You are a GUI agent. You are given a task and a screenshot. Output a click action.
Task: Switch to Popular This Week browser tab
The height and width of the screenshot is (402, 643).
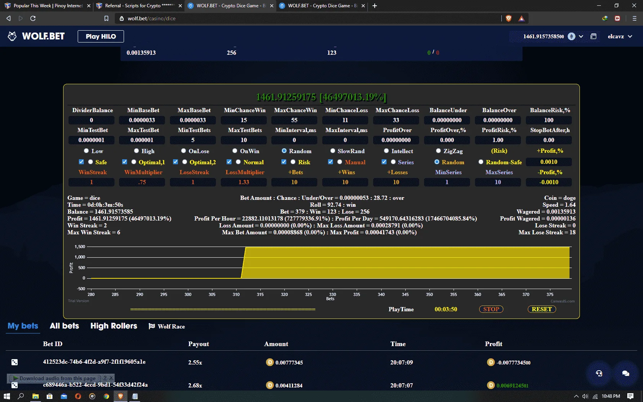coord(47,6)
